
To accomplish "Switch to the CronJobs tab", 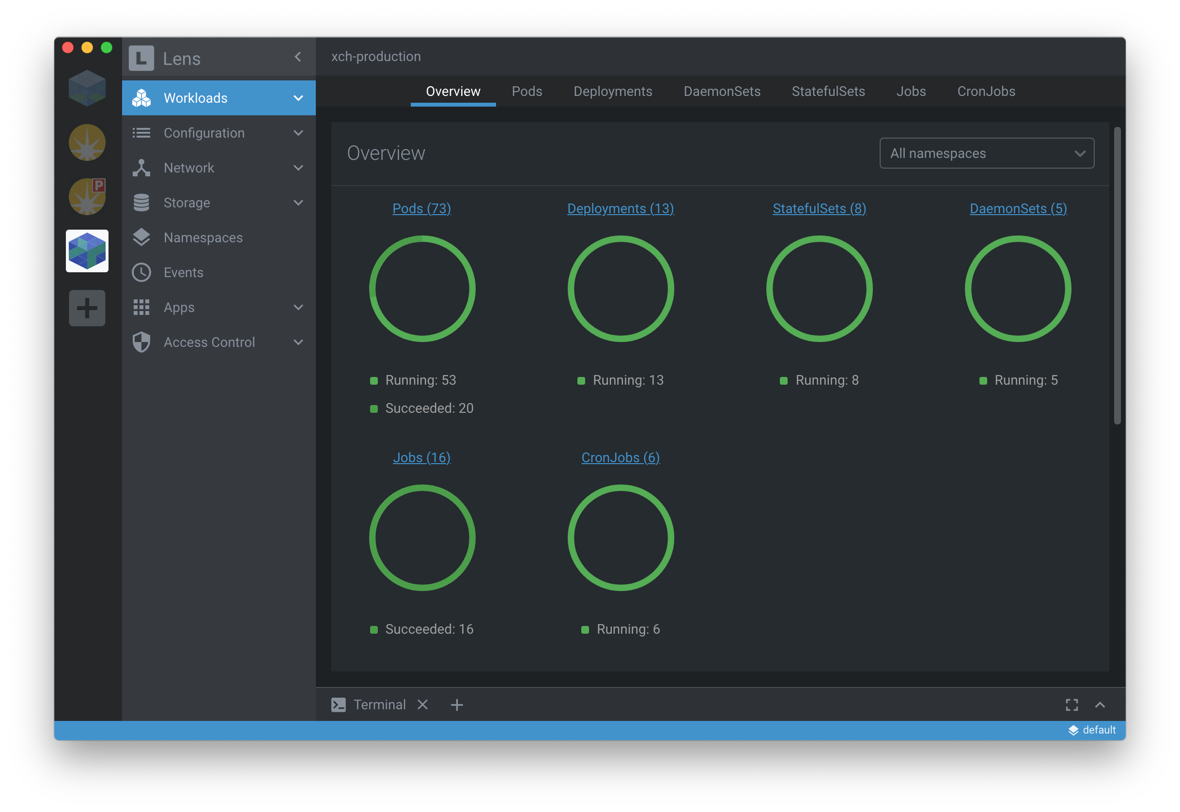I will pos(986,92).
